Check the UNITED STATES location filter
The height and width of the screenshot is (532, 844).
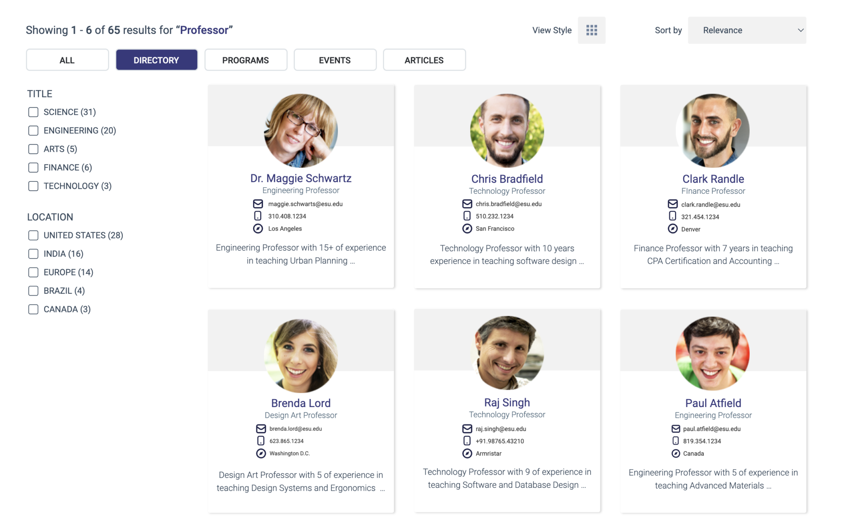(x=33, y=235)
